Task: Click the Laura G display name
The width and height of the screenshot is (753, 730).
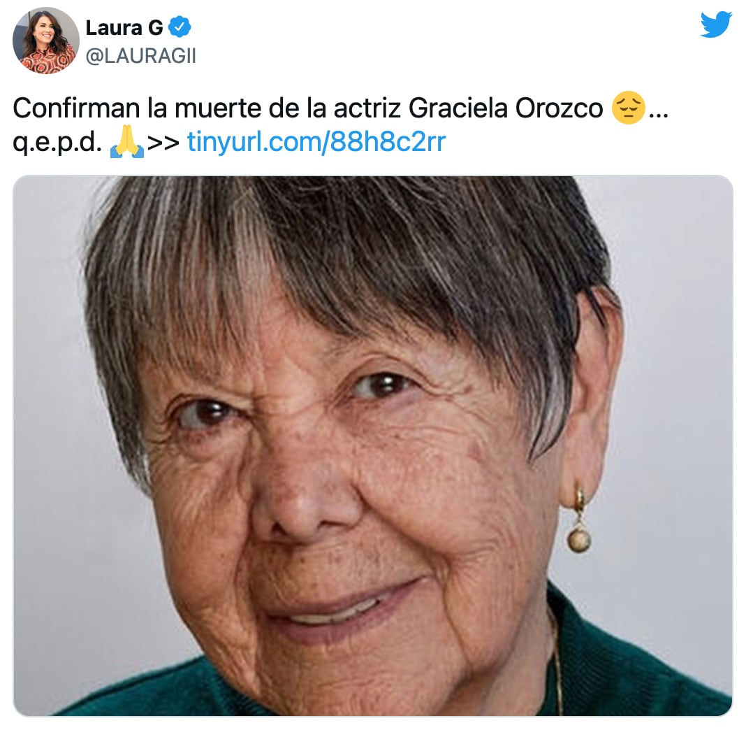Action: click(124, 28)
